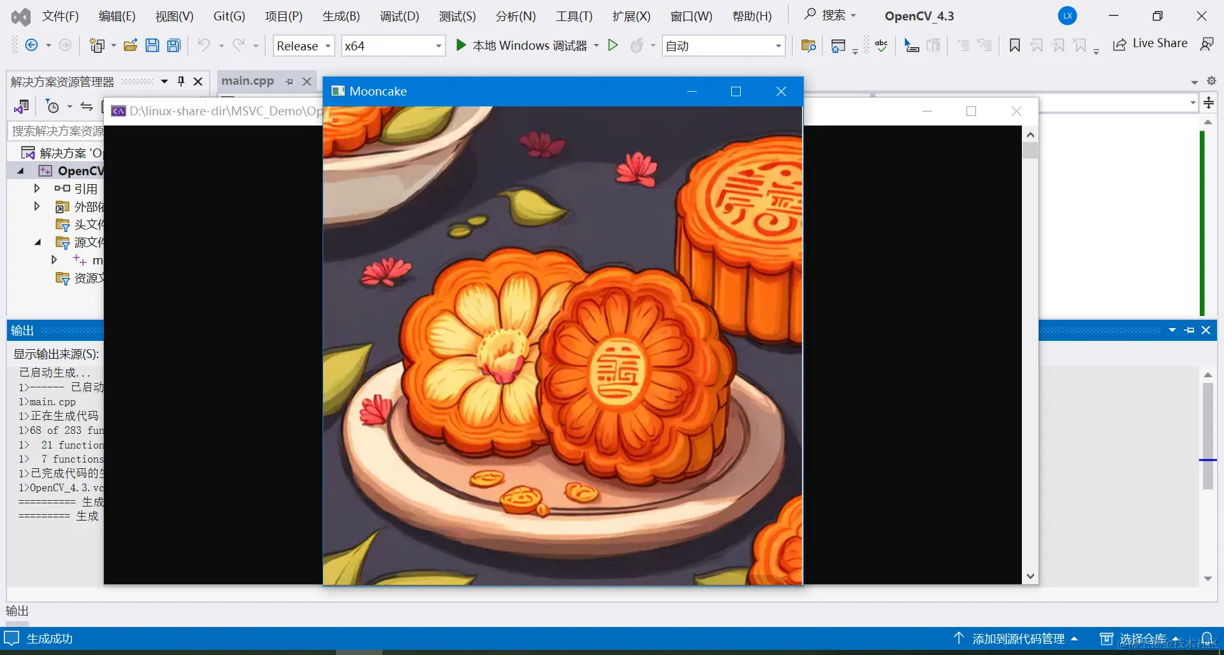Image resolution: width=1224 pixels, height=655 pixels.
Task: Click the "1>main.cpp" output line
Action: tap(47, 401)
